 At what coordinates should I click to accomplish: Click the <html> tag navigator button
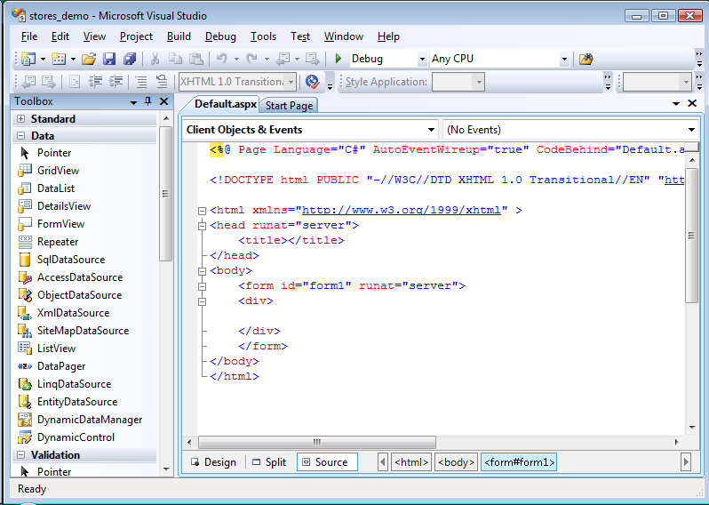click(x=411, y=462)
